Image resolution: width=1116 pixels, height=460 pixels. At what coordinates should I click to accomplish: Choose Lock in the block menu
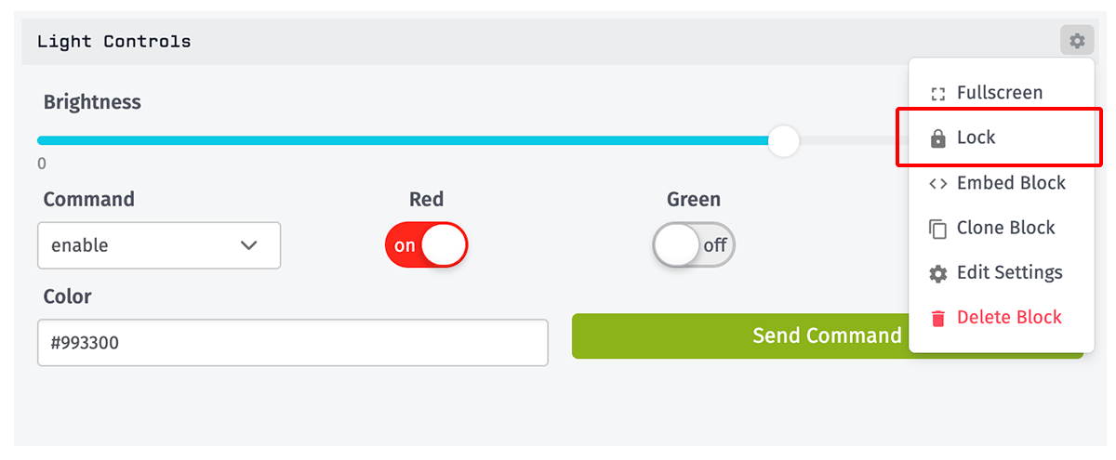point(1000,138)
